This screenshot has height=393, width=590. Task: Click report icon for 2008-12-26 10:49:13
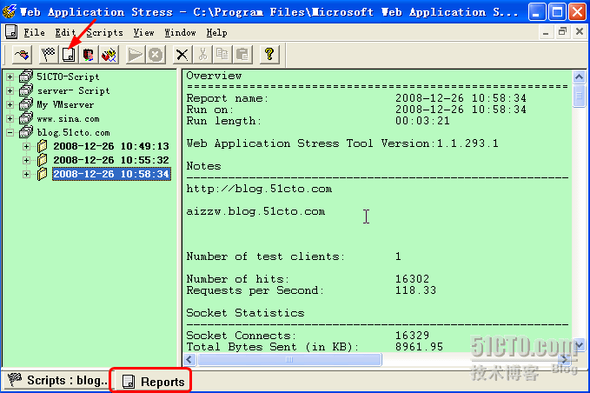click(42, 146)
